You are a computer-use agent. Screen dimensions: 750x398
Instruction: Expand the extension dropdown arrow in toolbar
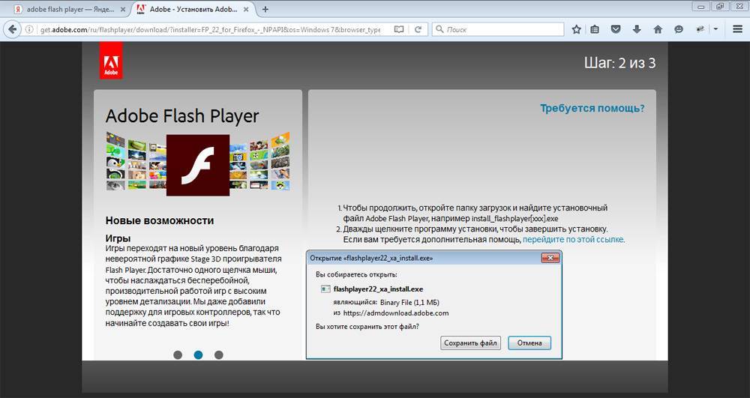tap(715, 30)
